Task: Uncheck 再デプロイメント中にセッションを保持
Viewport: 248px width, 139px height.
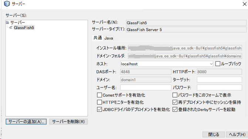Action: click(x=175, y=102)
